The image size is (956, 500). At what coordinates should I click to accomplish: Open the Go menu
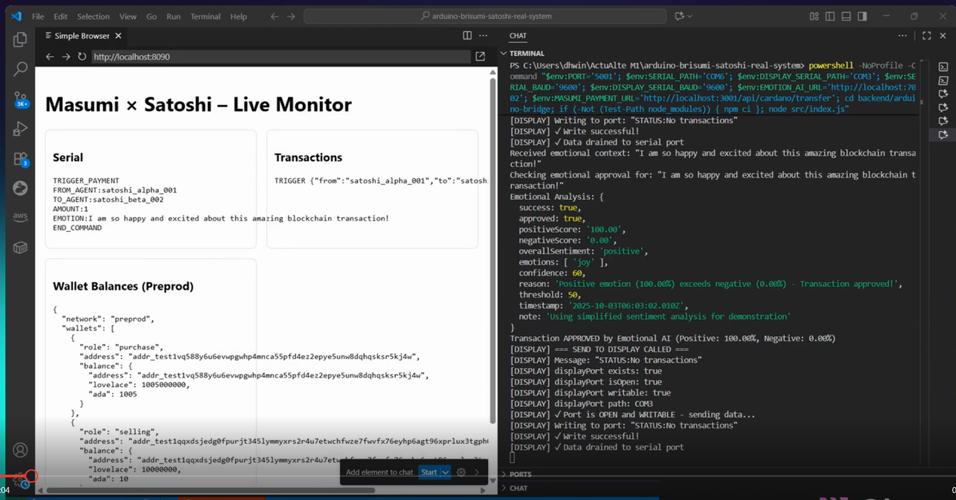point(151,17)
